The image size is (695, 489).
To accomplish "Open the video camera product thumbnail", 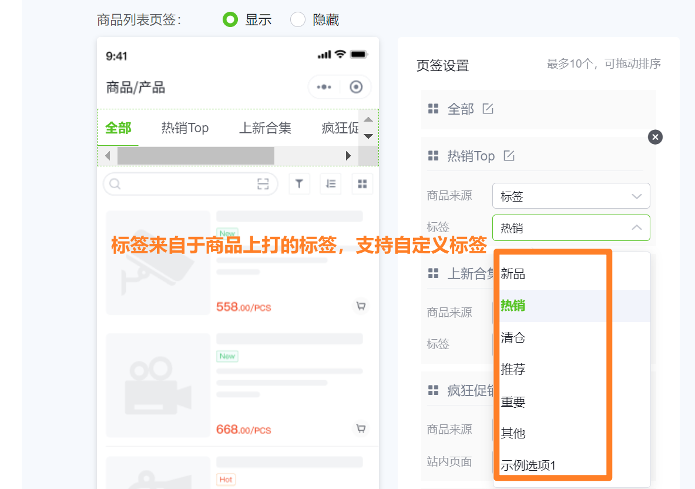I will pyautogui.click(x=158, y=385).
